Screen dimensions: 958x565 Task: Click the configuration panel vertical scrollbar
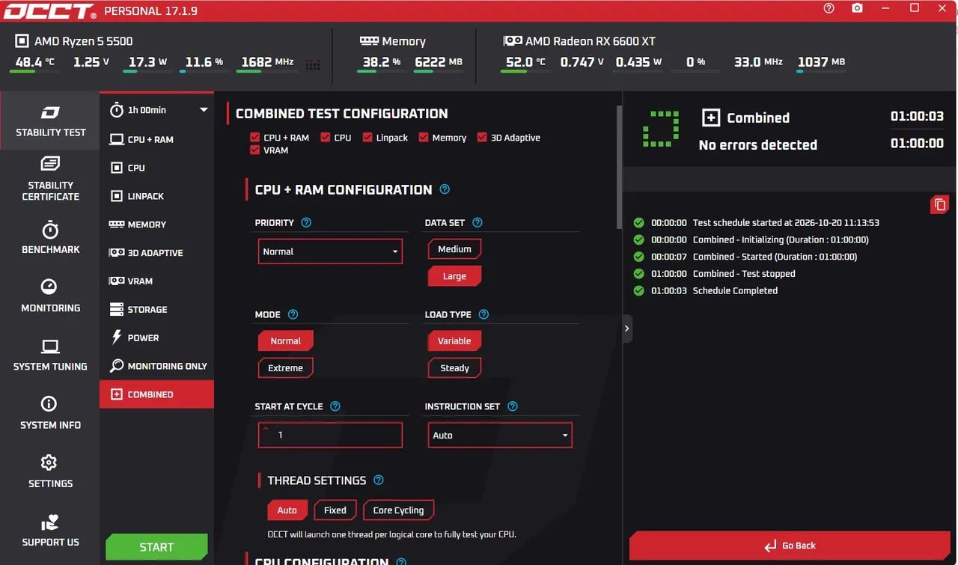pos(618,168)
